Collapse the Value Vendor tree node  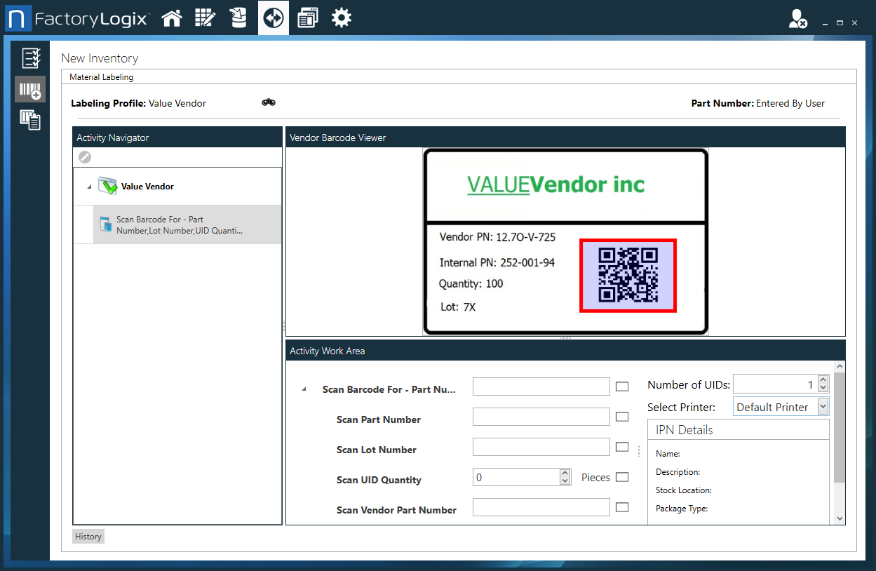coord(88,186)
